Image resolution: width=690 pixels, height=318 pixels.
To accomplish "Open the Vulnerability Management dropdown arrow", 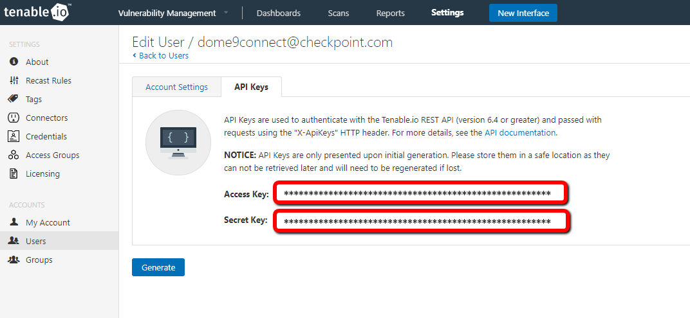I will pos(226,13).
